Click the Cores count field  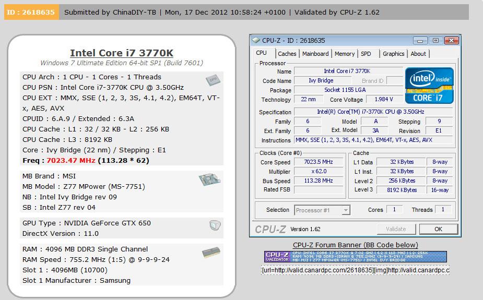click(394, 210)
